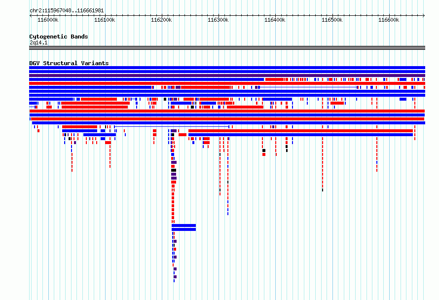Select the black variant block near 116380k
This screenshot has width=439, height=300.
(x=264, y=150)
